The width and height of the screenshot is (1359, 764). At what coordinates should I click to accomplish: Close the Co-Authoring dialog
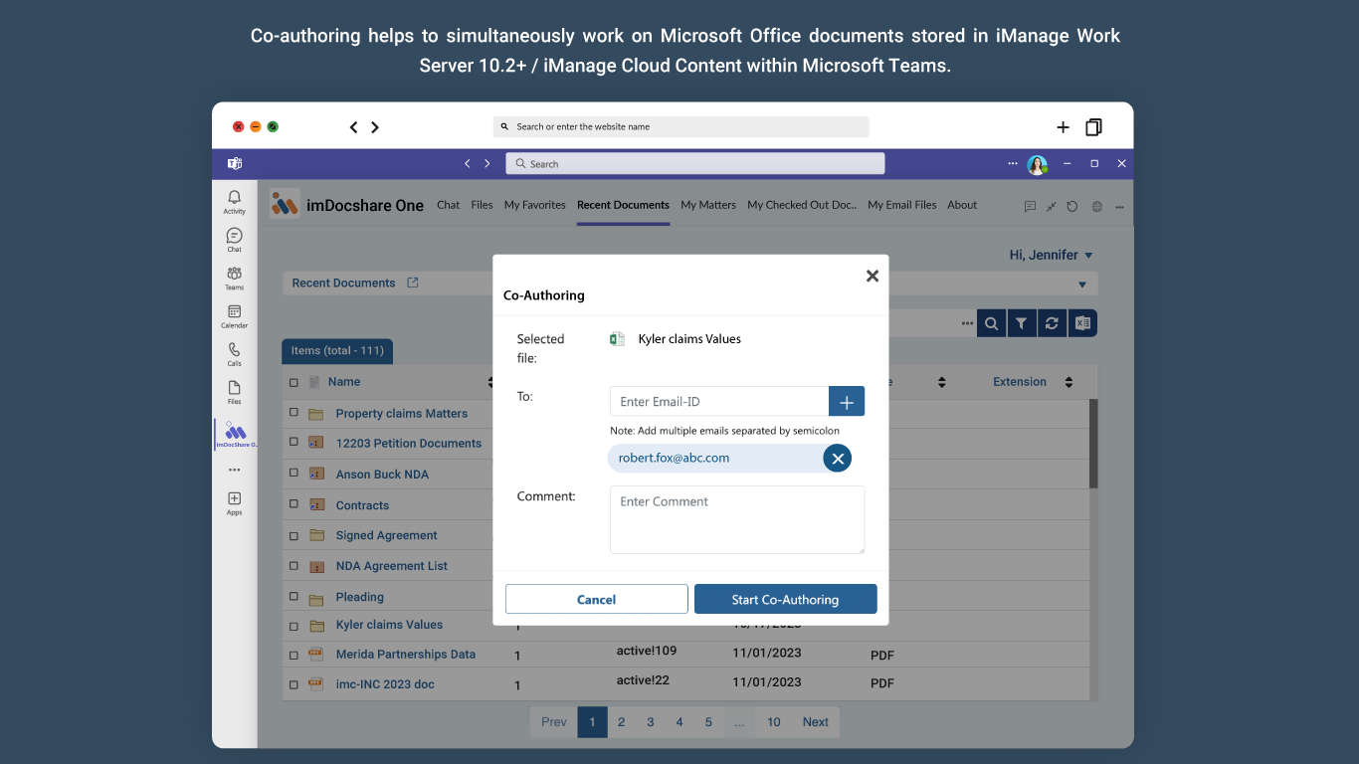click(873, 276)
